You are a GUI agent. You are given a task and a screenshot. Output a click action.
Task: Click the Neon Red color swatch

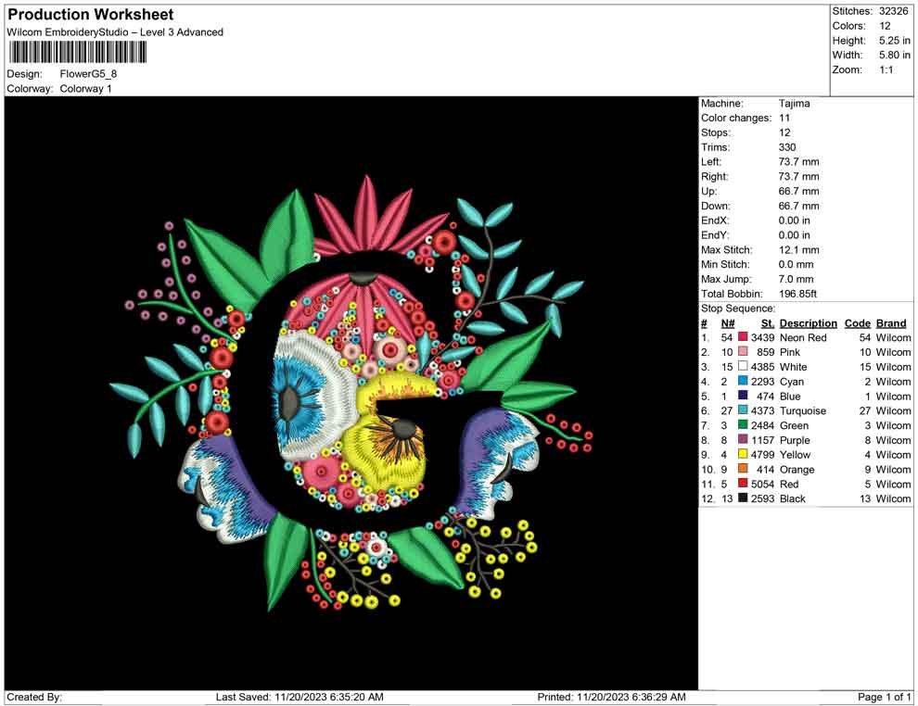pos(743,337)
